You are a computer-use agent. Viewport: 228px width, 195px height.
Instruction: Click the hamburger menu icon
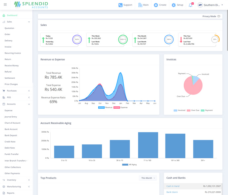5,5
